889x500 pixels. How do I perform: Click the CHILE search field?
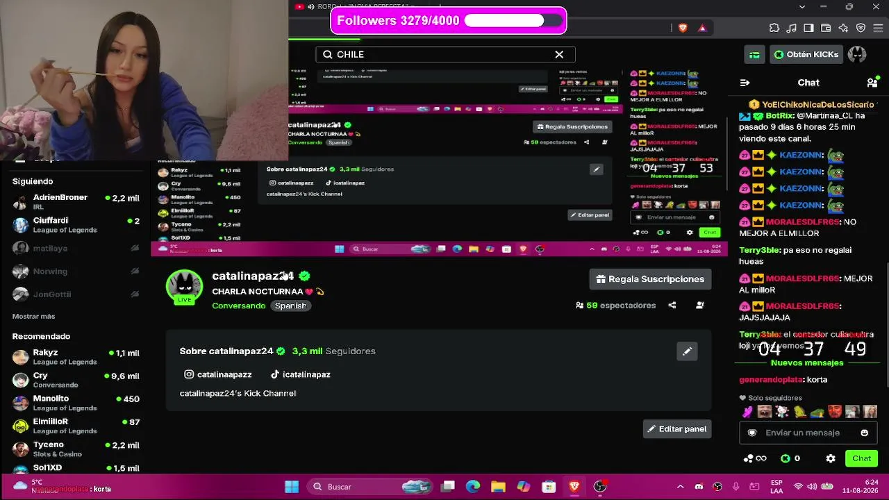445,54
